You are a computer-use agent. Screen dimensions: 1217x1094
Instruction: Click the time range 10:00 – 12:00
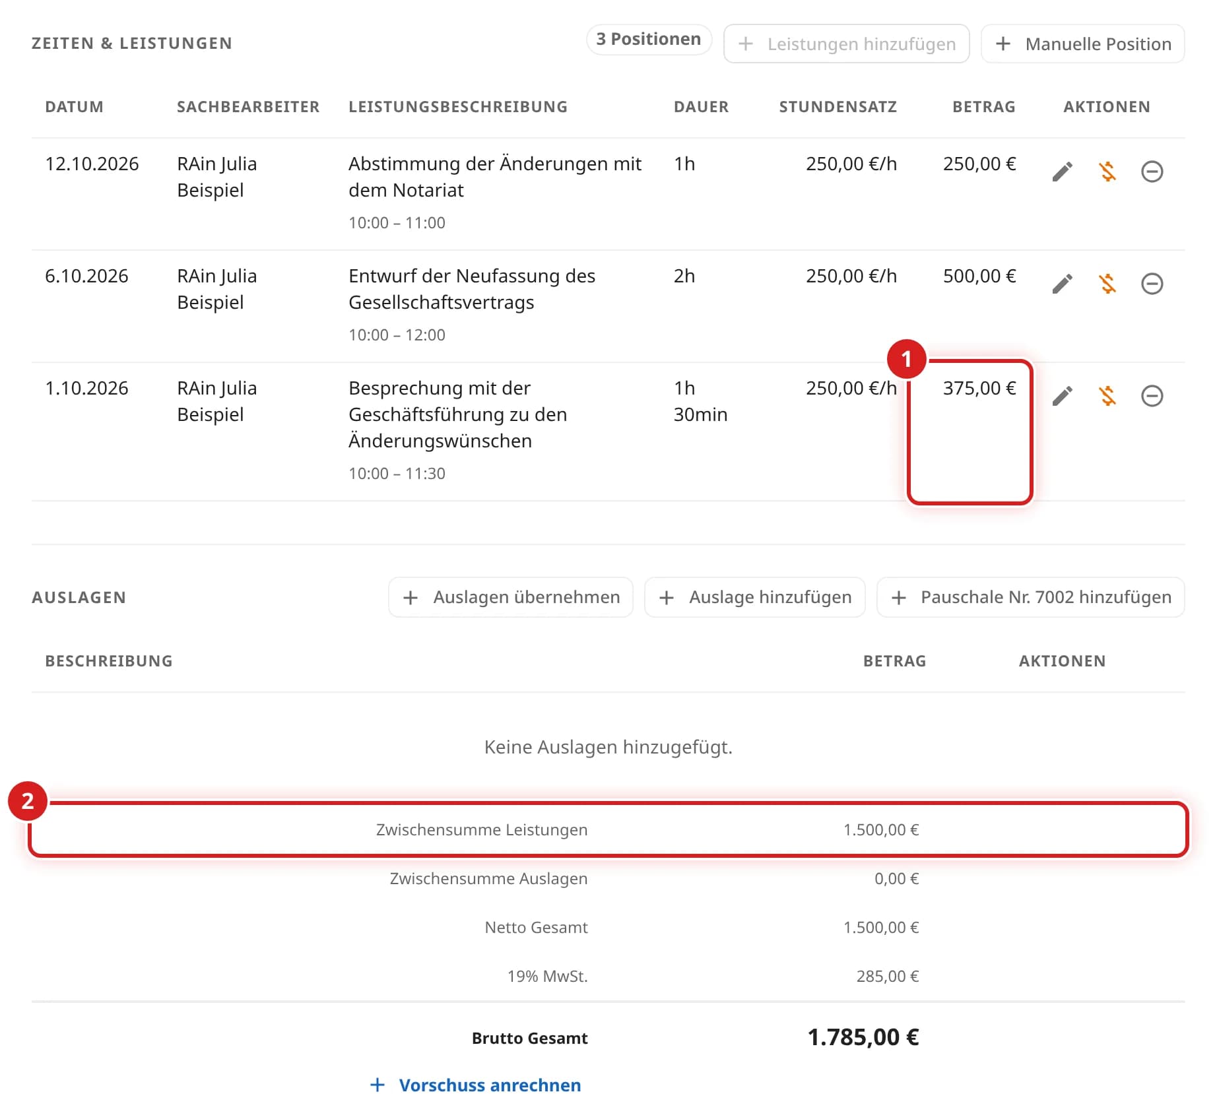click(x=397, y=335)
